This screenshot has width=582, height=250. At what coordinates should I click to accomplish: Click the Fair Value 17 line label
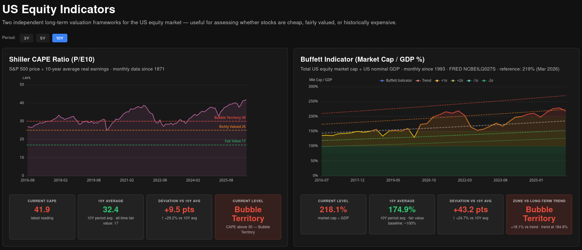(235, 141)
